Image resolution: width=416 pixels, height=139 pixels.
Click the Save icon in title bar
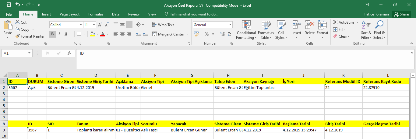click(9, 5)
